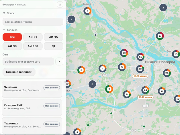Viewport: 180px width, 135px height.
Task: Open the Чемпион station card
Action: click(32, 89)
